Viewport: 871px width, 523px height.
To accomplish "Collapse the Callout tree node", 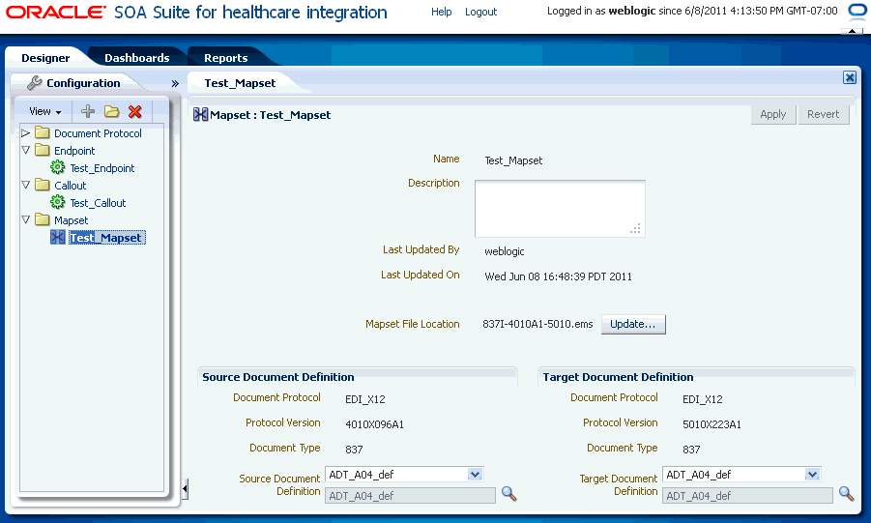I will (x=25, y=185).
